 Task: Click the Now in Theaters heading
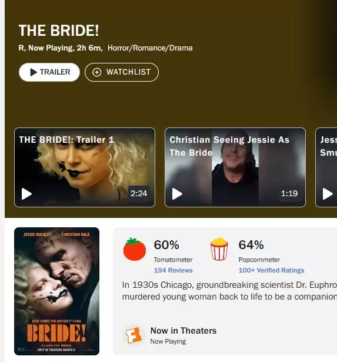click(183, 331)
